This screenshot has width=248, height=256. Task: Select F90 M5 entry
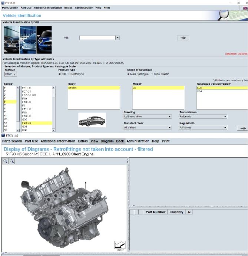click(x=37, y=123)
